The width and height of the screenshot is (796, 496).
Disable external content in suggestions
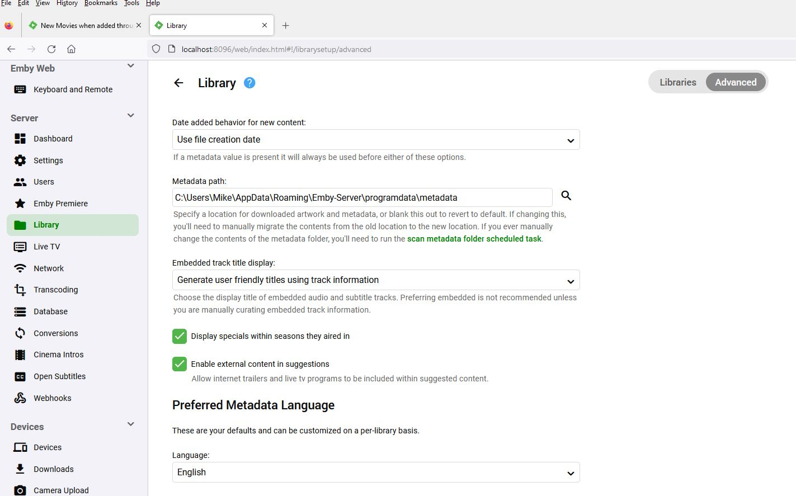179,363
